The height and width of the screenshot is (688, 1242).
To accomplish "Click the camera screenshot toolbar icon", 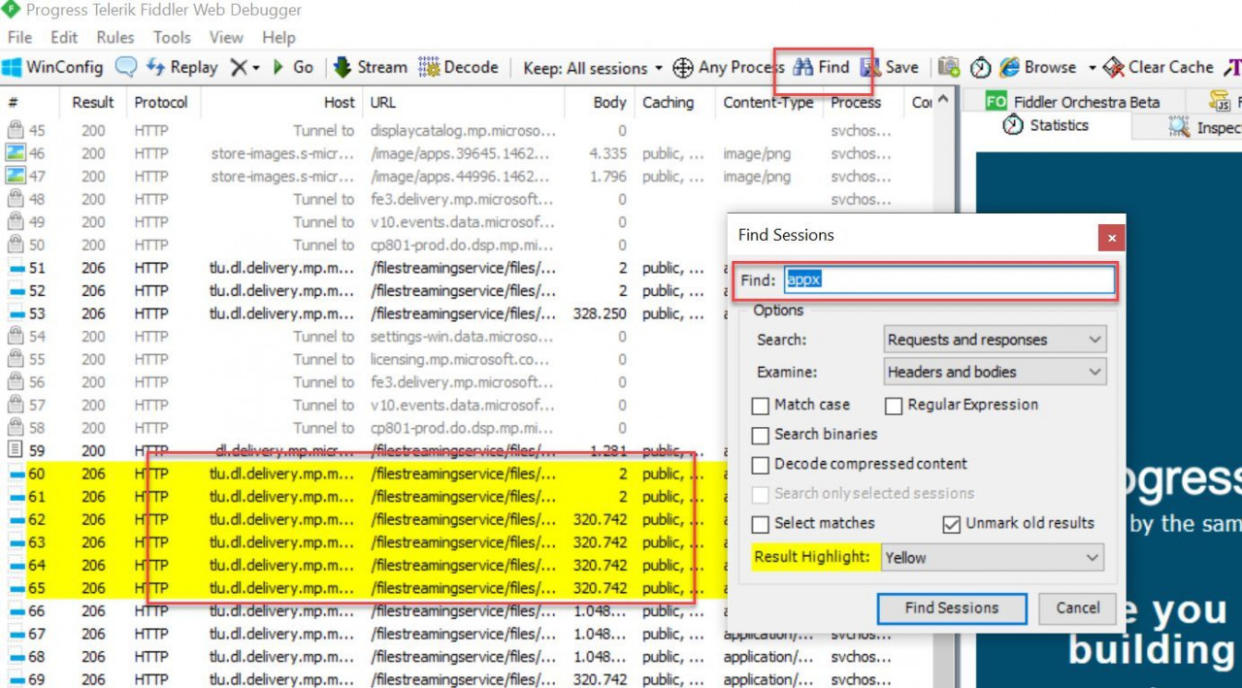I will tap(949, 67).
